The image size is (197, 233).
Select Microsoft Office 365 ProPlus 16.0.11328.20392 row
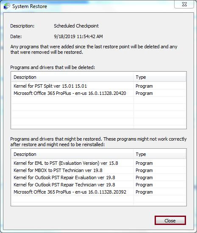pyautogui.click(x=98, y=192)
